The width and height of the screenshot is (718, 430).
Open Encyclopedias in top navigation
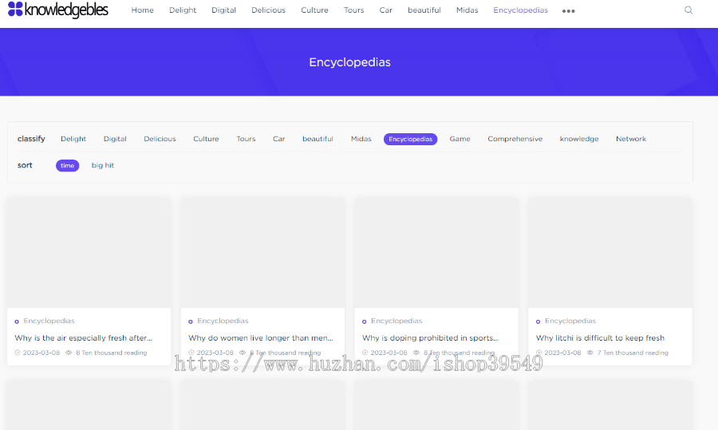(520, 10)
